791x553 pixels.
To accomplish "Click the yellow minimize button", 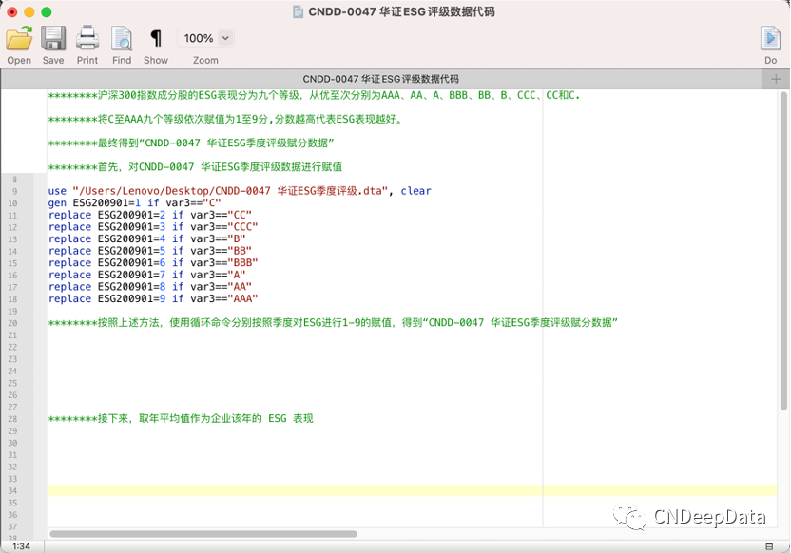I will [29, 12].
